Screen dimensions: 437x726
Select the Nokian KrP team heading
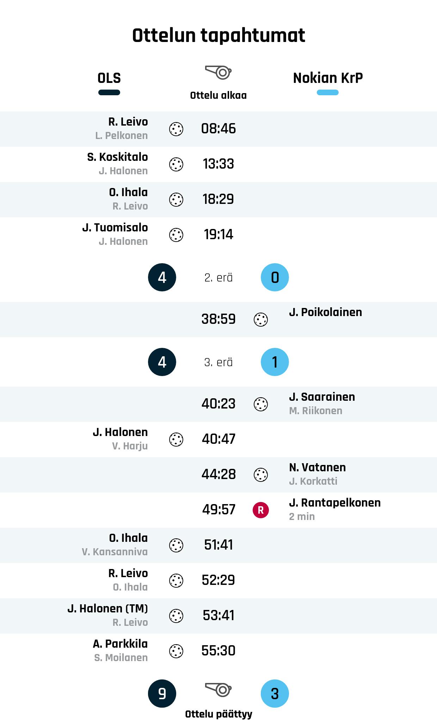[328, 78]
